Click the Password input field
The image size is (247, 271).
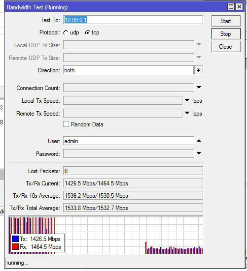click(129, 153)
